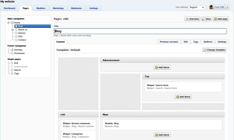
Task: Select the Disclaimer page in tree
Action: 19,53
